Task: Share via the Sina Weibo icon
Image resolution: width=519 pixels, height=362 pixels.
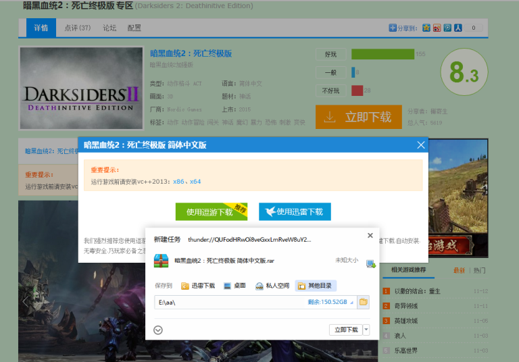Action: [x=437, y=28]
